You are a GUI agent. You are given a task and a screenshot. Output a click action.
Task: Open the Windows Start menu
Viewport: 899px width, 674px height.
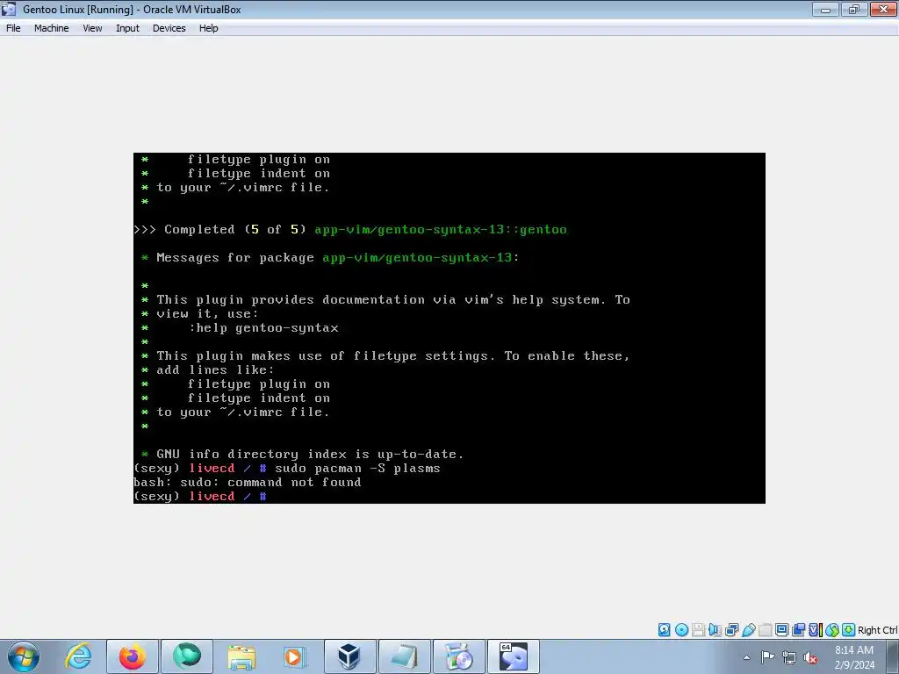click(24, 656)
